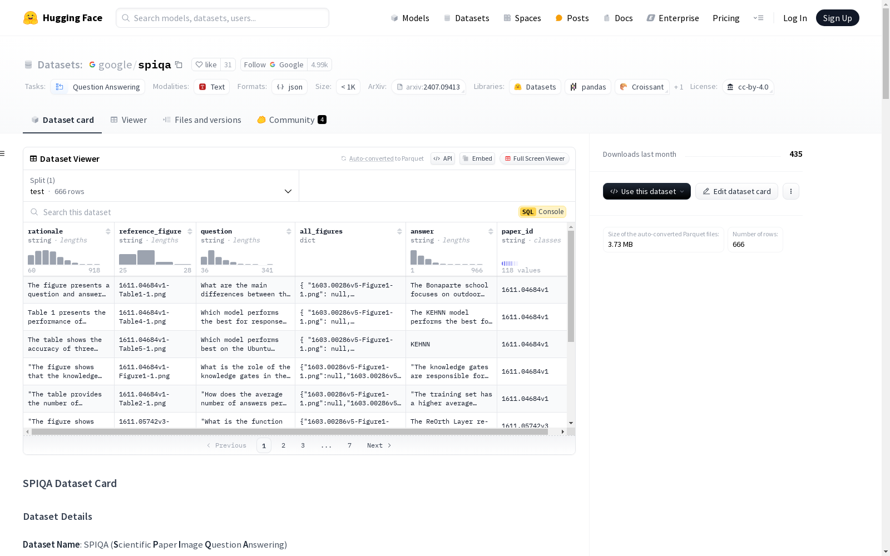Open the Datasets page in top navigation

[466, 18]
